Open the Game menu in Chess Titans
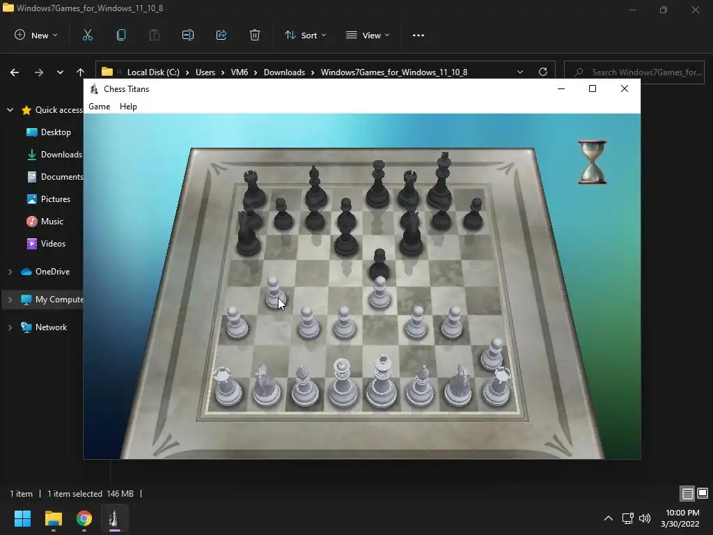The width and height of the screenshot is (713, 535). point(99,107)
